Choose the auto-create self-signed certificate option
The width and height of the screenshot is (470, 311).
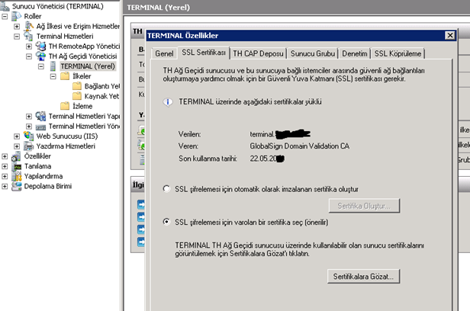[167, 188]
